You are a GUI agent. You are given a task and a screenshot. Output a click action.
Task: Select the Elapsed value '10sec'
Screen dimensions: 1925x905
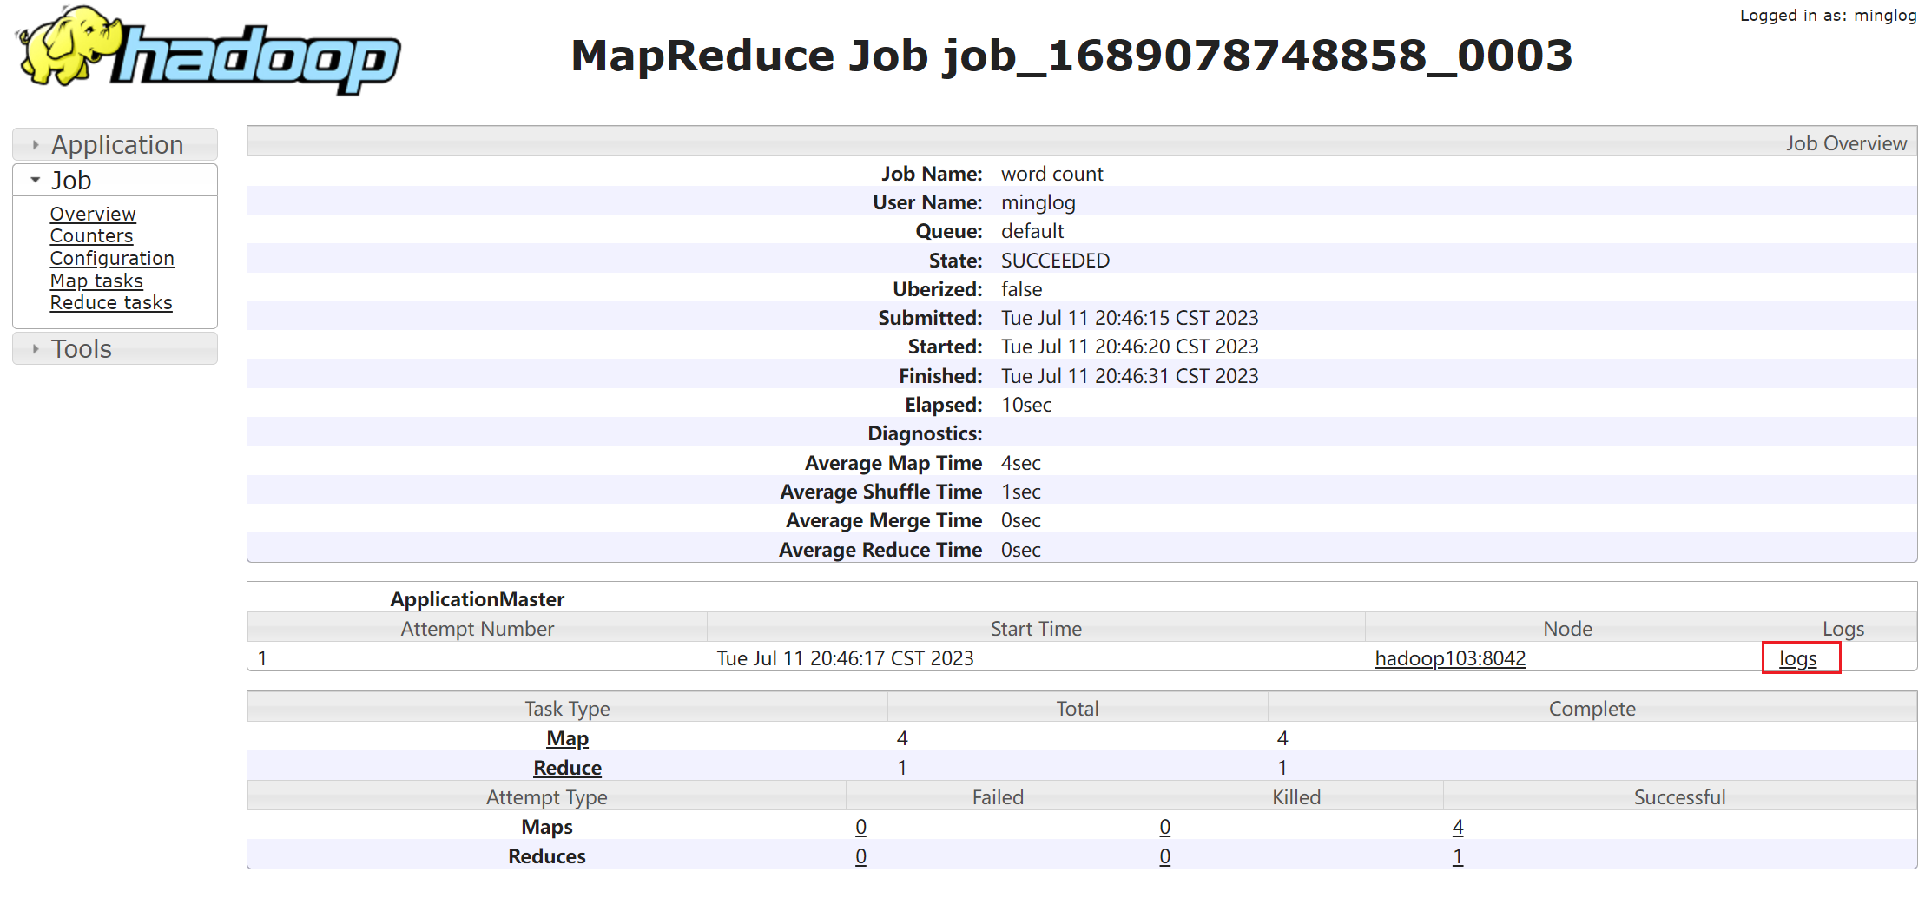(x=1026, y=405)
